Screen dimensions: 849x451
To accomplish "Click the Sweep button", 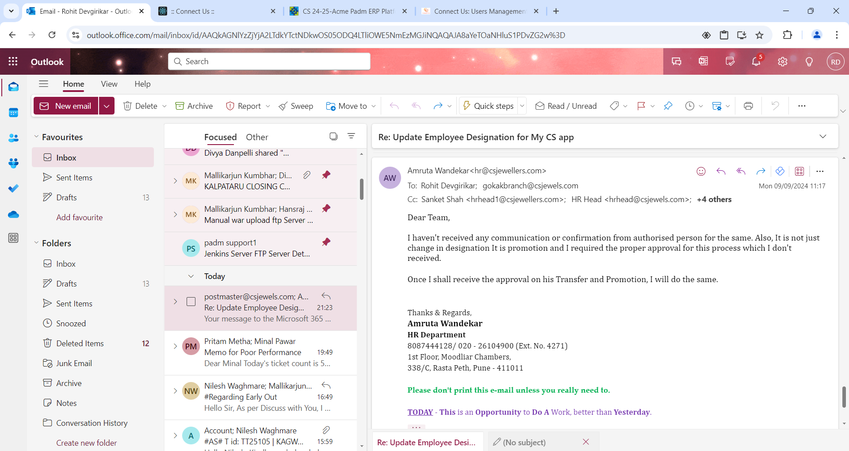I will pyautogui.click(x=296, y=106).
